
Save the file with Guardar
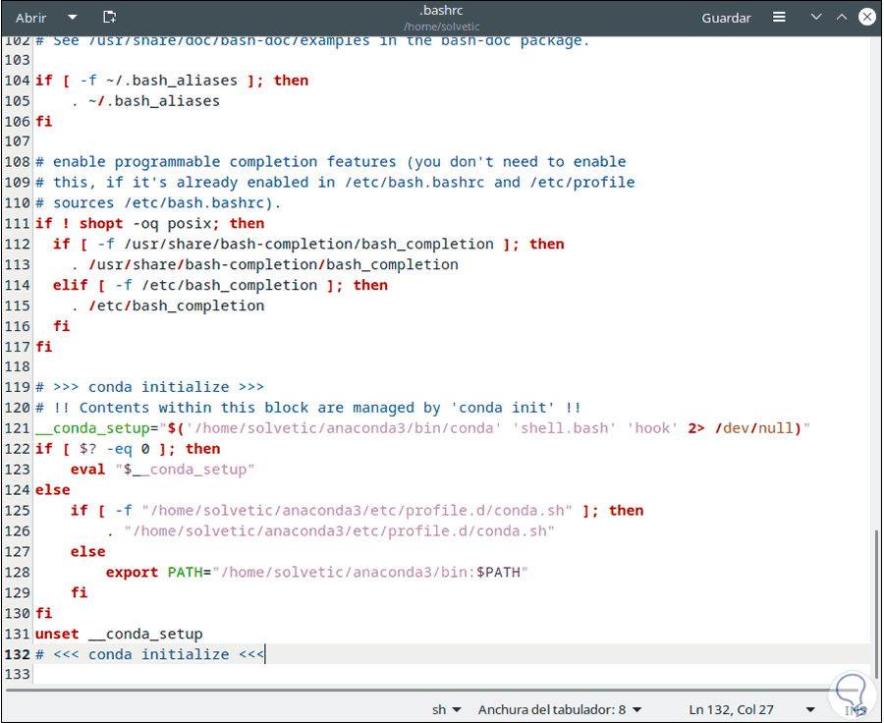click(x=726, y=18)
